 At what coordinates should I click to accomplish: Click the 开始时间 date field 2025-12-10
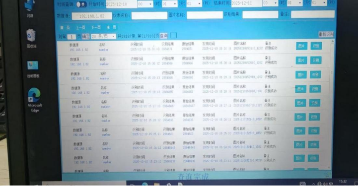122,4
